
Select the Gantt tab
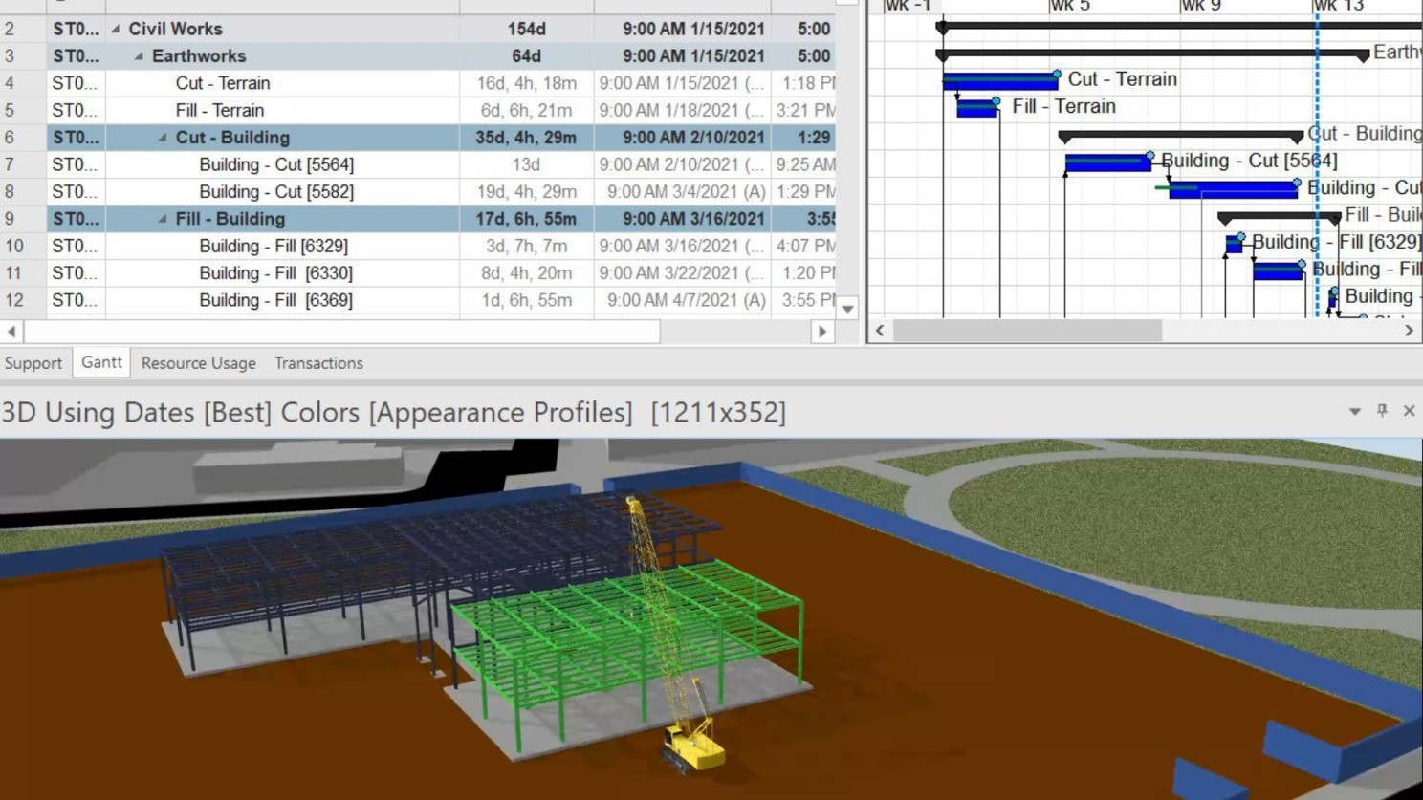(101, 362)
